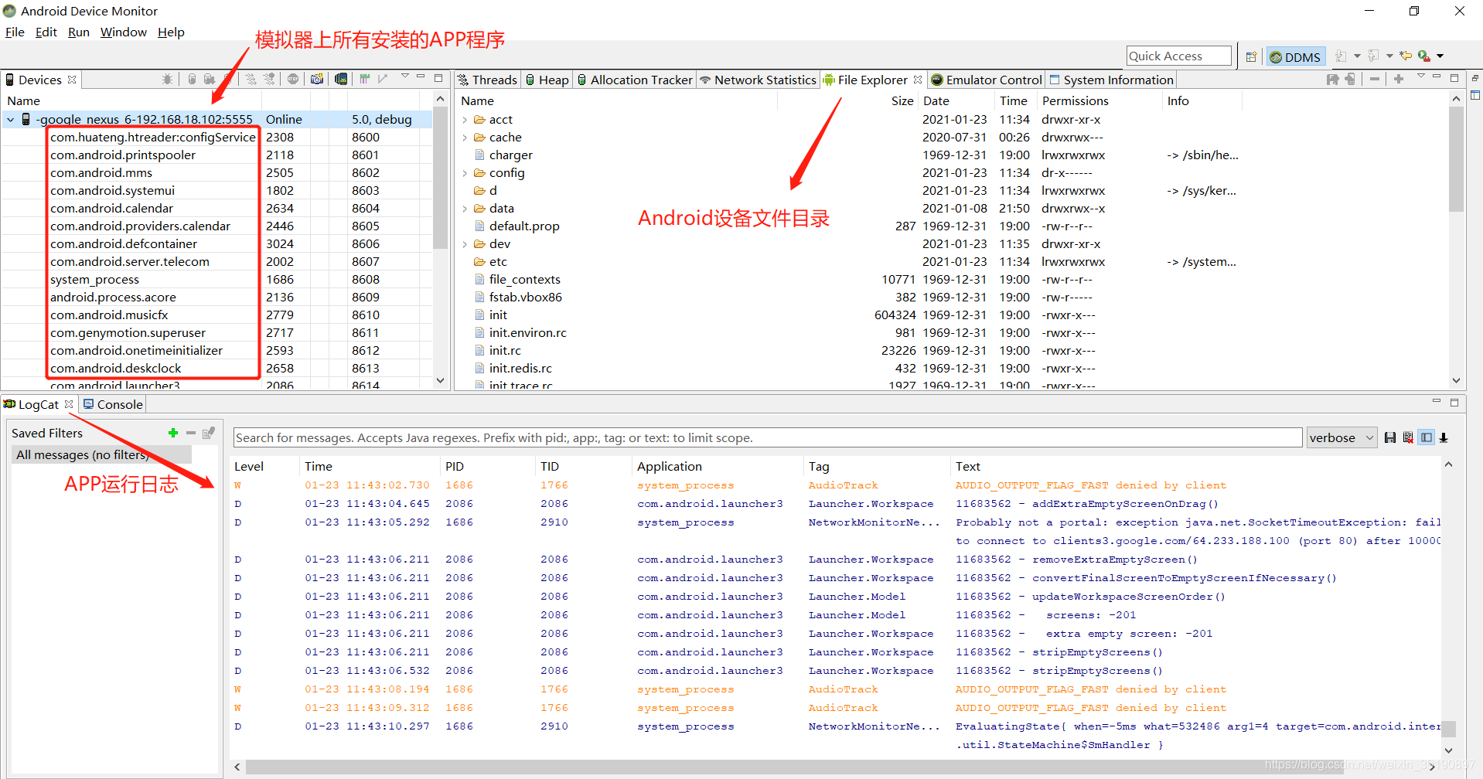Switch to the Console tab
This screenshot has height=779, width=1483.
point(113,404)
